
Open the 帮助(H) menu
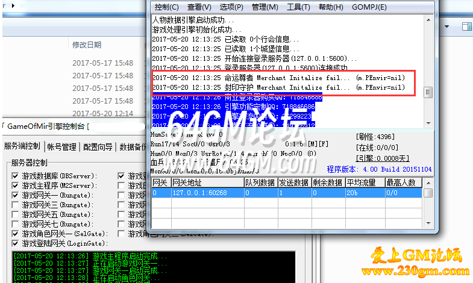pyautogui.click(x=331, y=7)
